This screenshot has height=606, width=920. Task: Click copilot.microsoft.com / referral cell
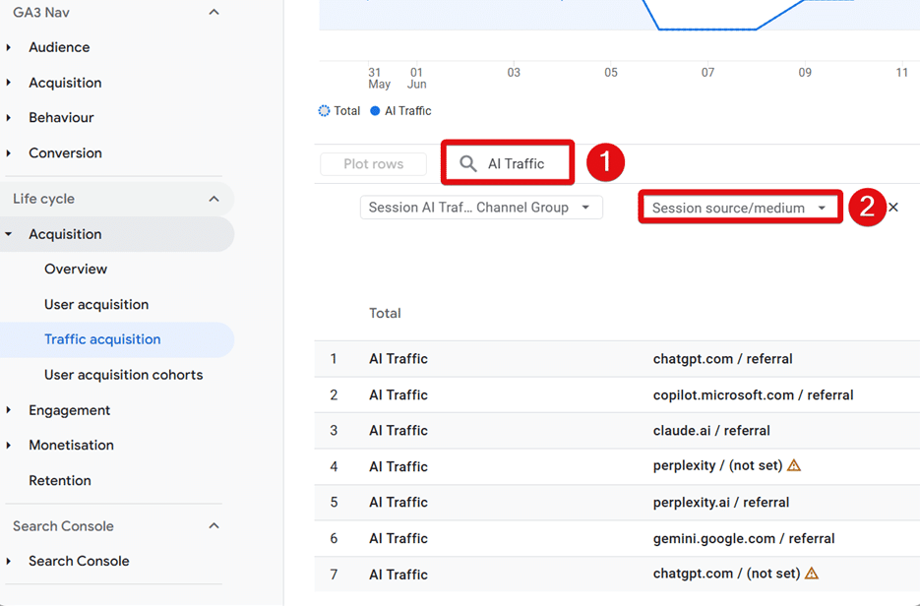[x=754, y=394]
